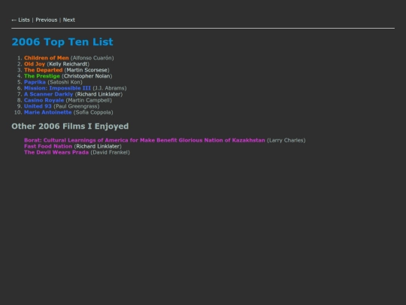Click director name Martin Scorsese
The width and height of the screenshot is (406, 305).
87,70
